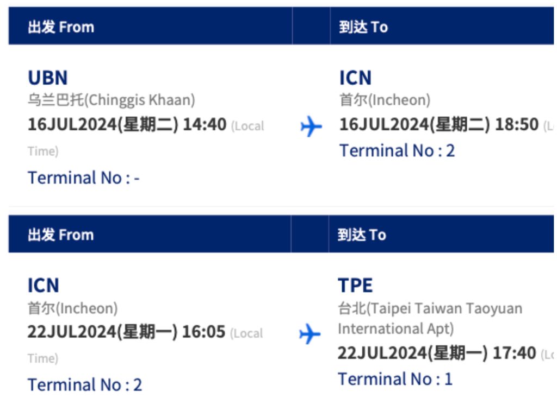Click the second 到达 To header
Image resolution: width=557 pixels, height=417 pixels.
(362, 235)
